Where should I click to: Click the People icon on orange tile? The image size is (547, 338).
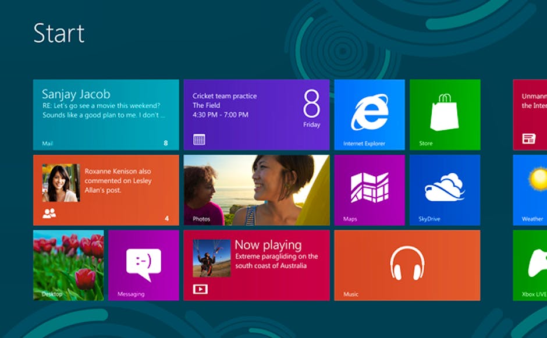[x=49, y=214]
